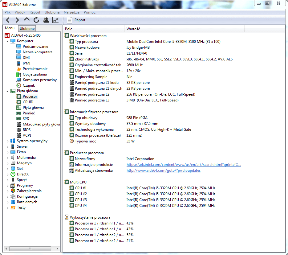
Task: Expand the System operacyjny tree node
Action: [7, 141]
